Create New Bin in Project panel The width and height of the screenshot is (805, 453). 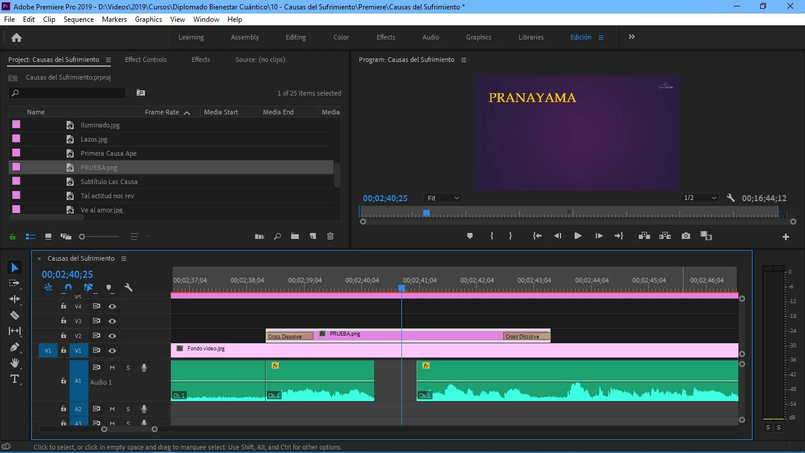pos(295,237)
